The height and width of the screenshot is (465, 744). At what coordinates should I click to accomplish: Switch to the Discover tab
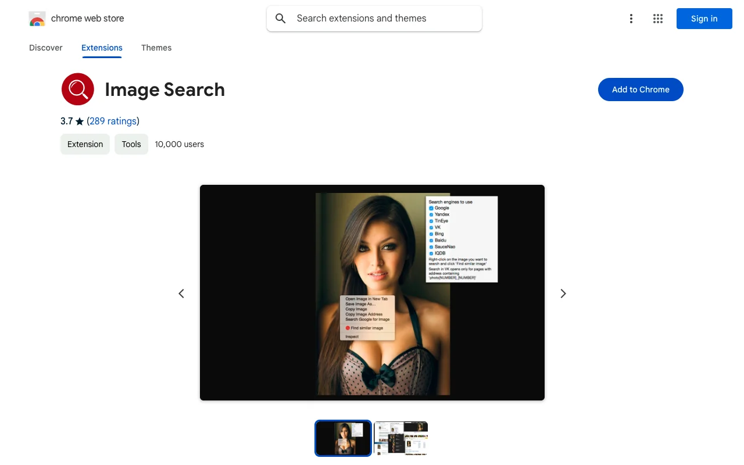click(x=45, y=48)
